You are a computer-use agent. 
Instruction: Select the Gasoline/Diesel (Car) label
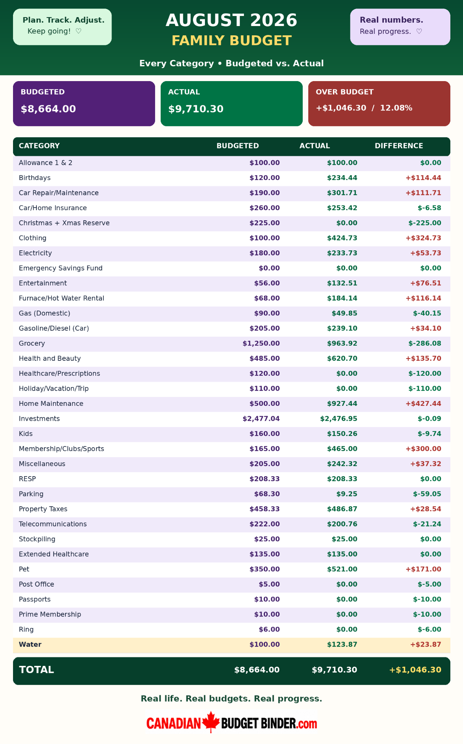tap(54, 328)
